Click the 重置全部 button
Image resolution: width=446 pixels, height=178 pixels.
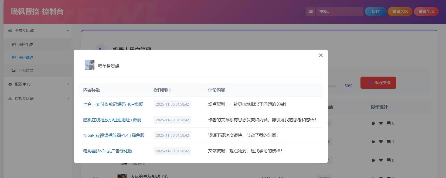click(x=426, y=12)
